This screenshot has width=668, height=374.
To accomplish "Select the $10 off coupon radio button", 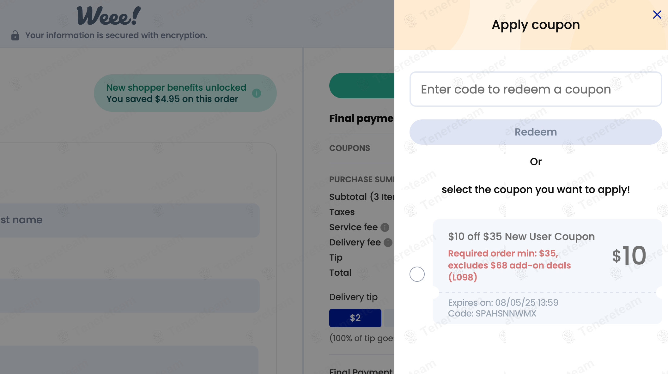I will click(417, 274).
